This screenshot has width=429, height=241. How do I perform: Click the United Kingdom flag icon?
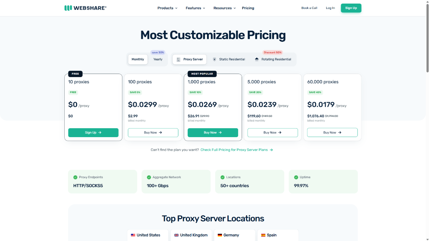coord(176,235)
